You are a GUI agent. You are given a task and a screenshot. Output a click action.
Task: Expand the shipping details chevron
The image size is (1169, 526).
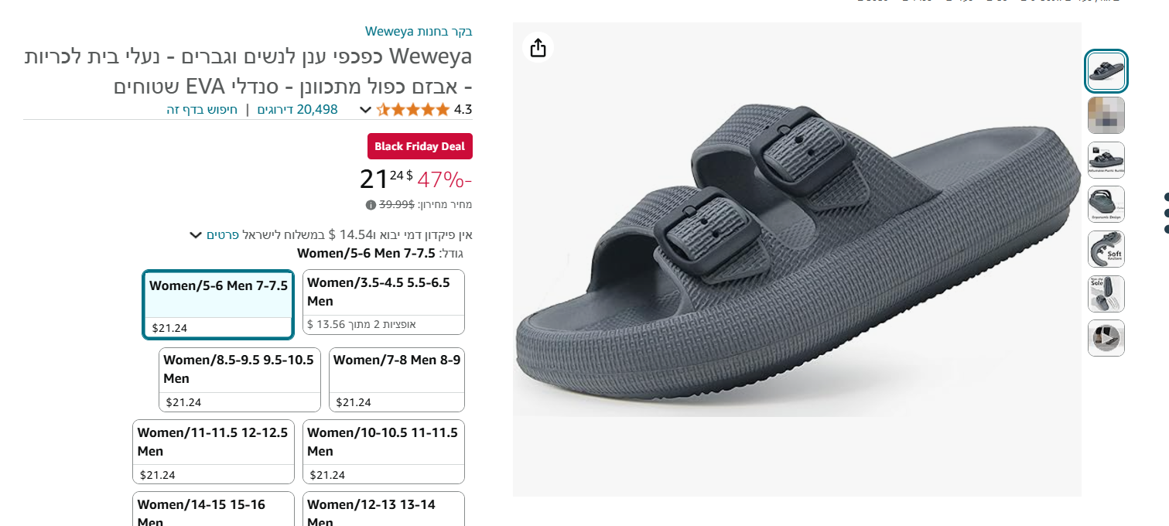(196, 235)
